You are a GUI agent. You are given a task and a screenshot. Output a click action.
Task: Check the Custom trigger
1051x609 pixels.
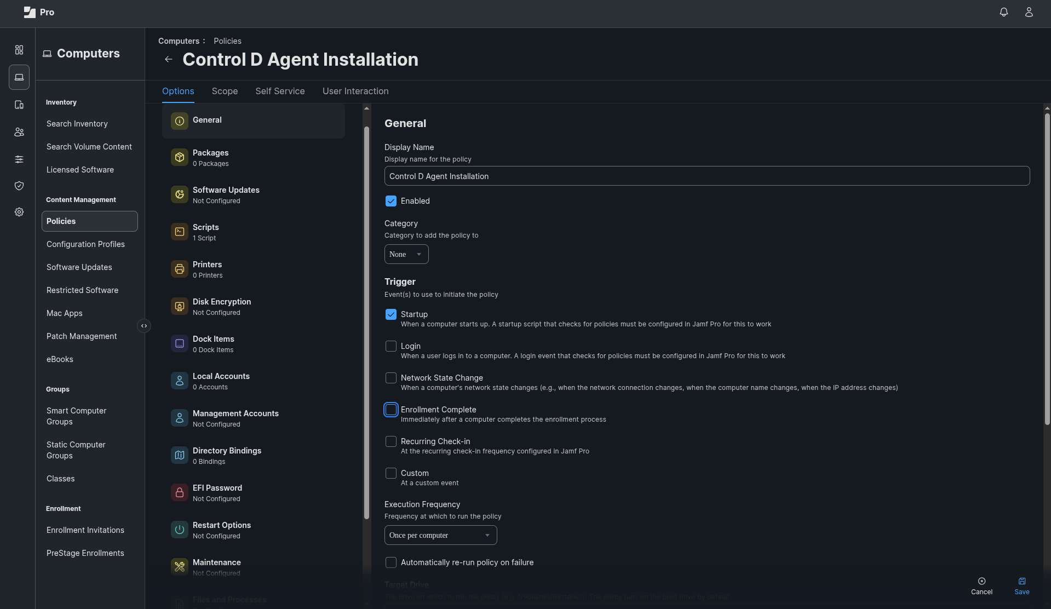(x=391, y=473)
